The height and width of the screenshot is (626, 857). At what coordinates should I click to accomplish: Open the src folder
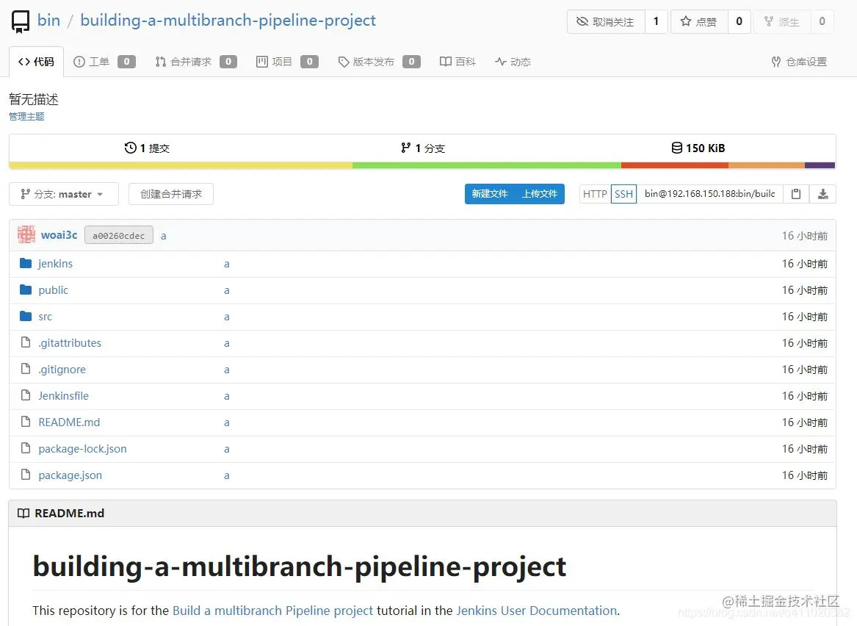[x=46, y=317]
